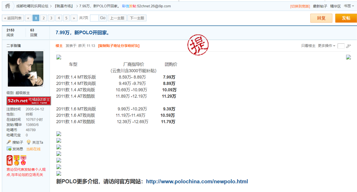
Task: Click the 2153 阅读 view count
Action: [x=10, y=33]
